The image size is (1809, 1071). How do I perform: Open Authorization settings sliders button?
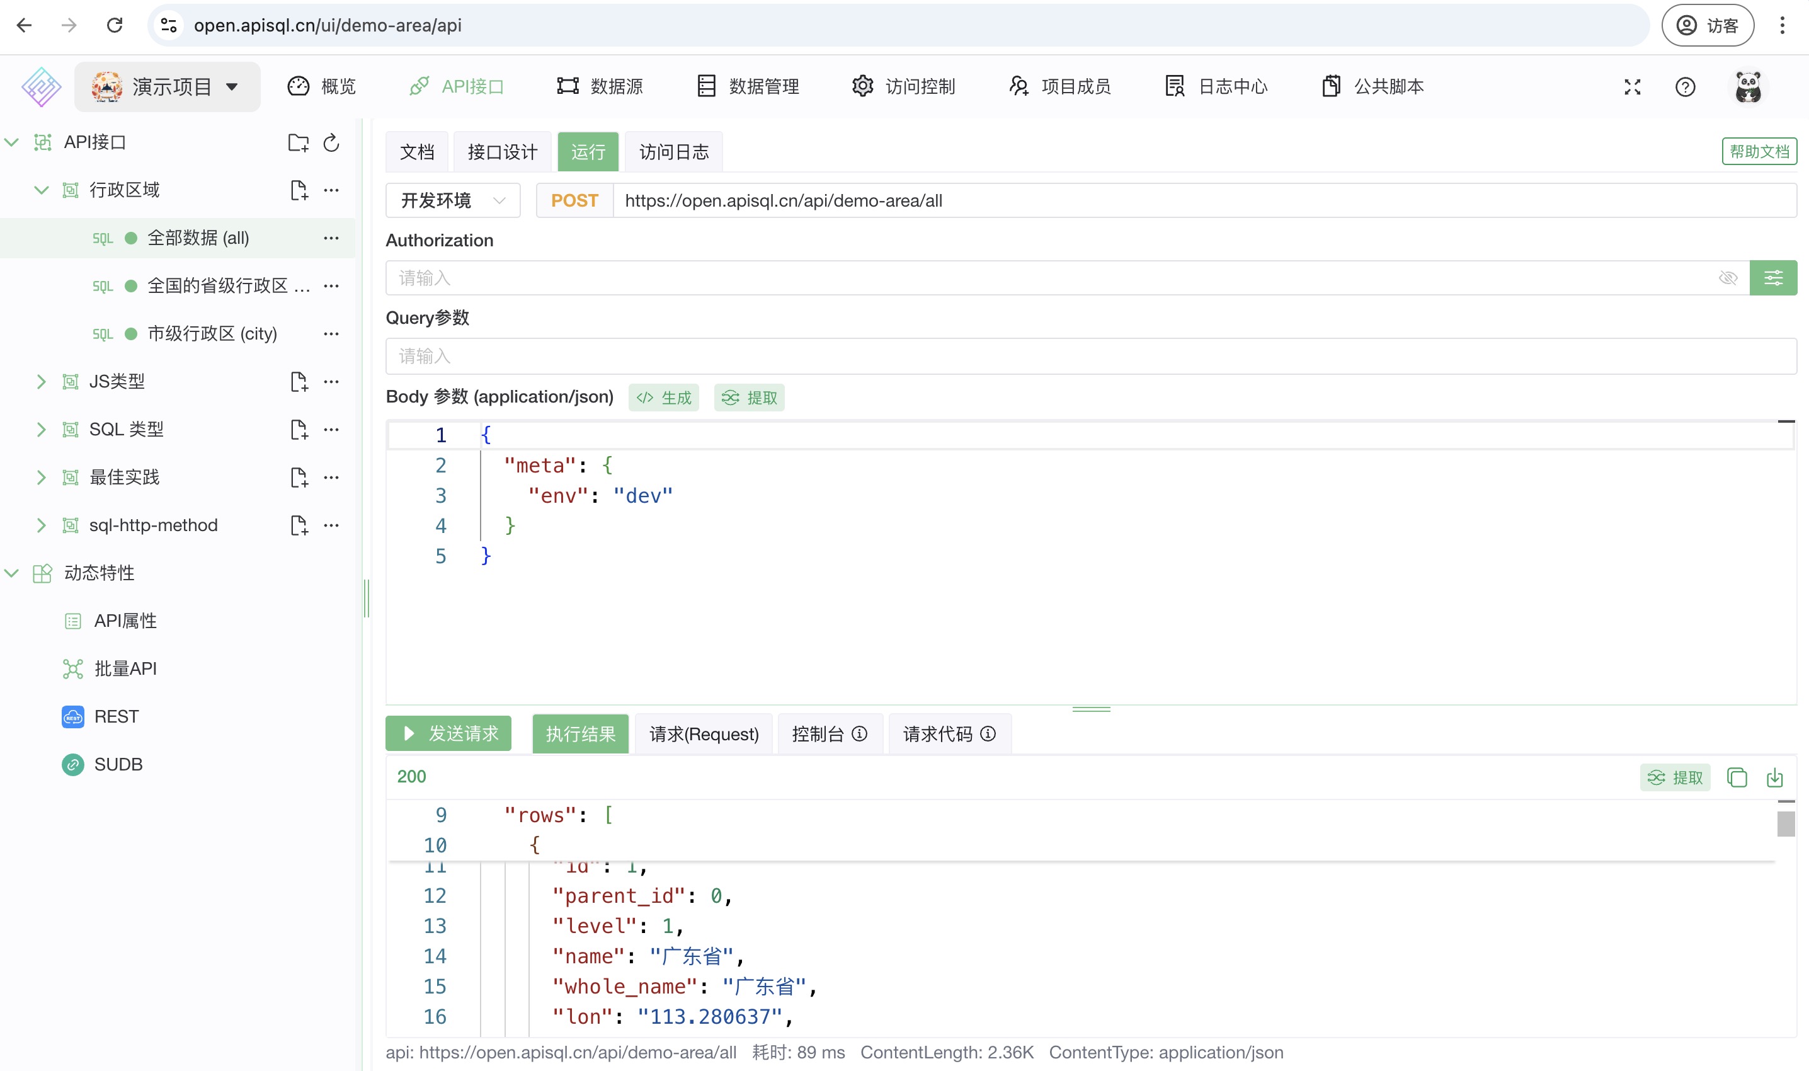pos(1773,278)
